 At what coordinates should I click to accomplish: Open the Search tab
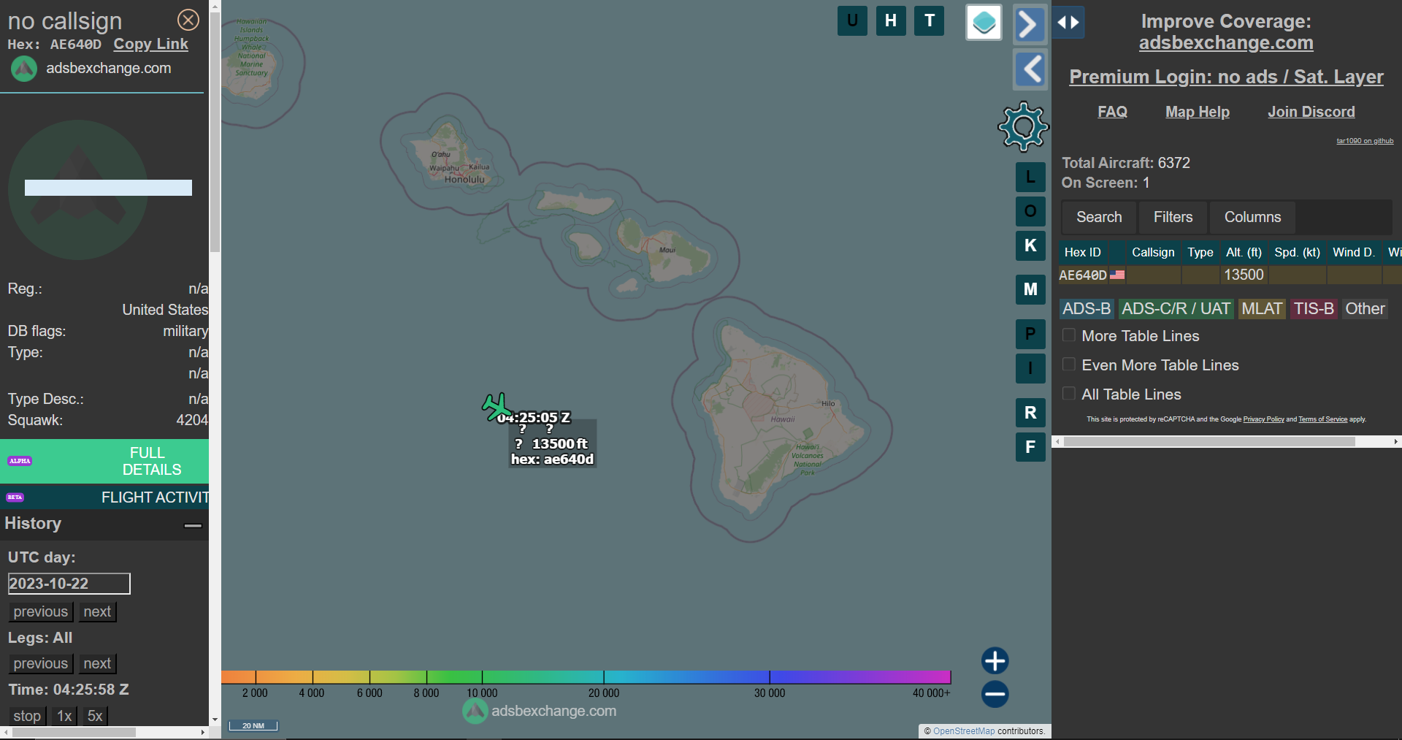1099,217
